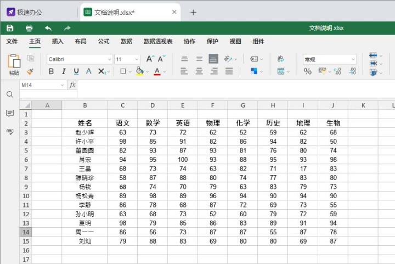Increase font size with the larger A
395x264 pixels.
(150, 59)
